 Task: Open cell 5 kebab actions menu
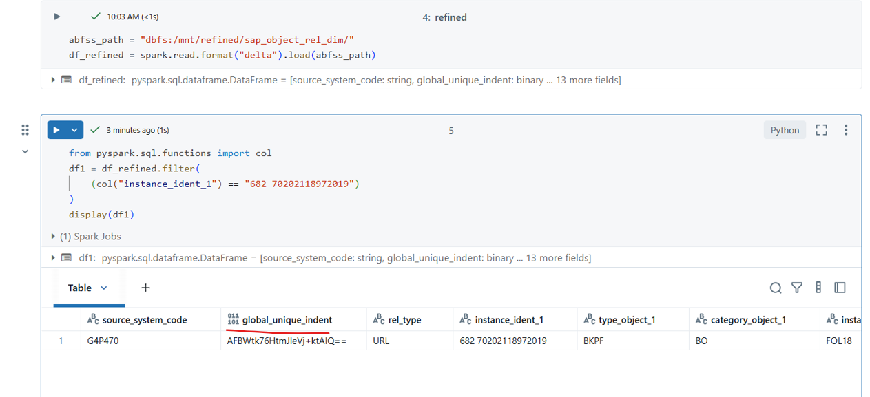(x=846, y=130)
